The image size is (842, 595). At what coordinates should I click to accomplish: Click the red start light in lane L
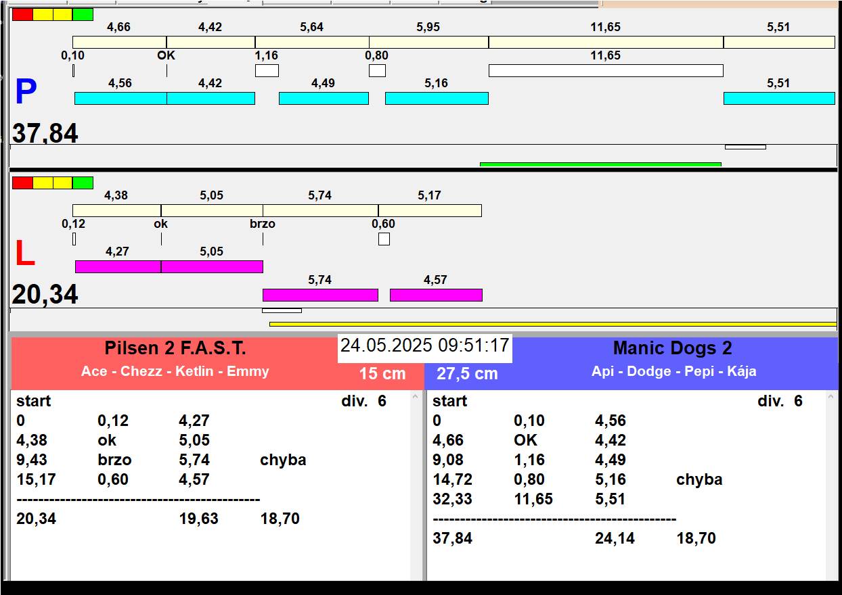22,183
